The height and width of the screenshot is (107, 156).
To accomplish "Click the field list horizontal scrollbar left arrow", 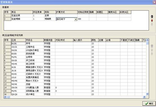I will (x=5, y=97).
